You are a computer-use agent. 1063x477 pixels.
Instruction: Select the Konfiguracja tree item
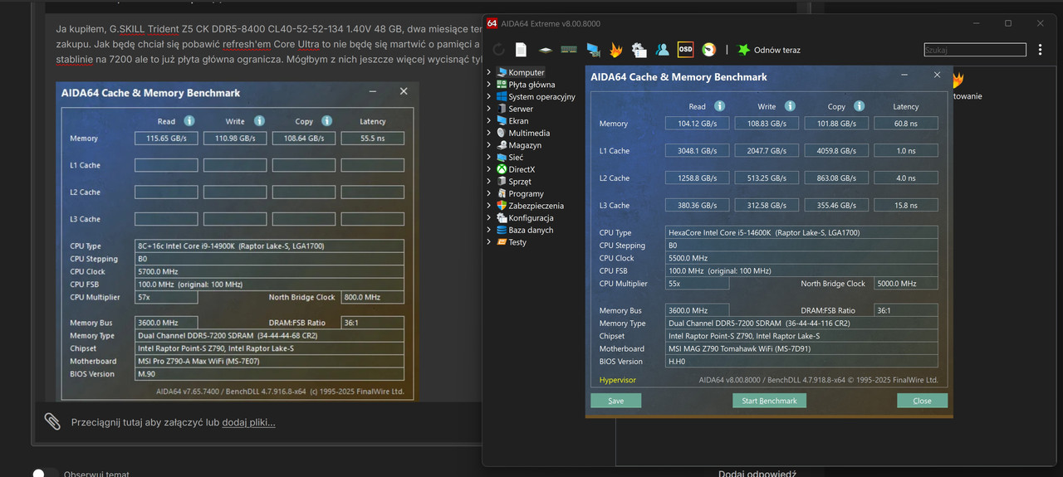pos(531,217)
